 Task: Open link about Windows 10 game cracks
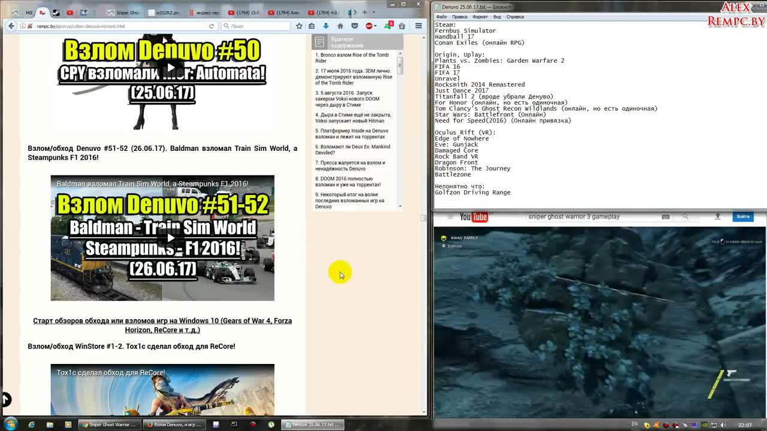tap(162, 325)
